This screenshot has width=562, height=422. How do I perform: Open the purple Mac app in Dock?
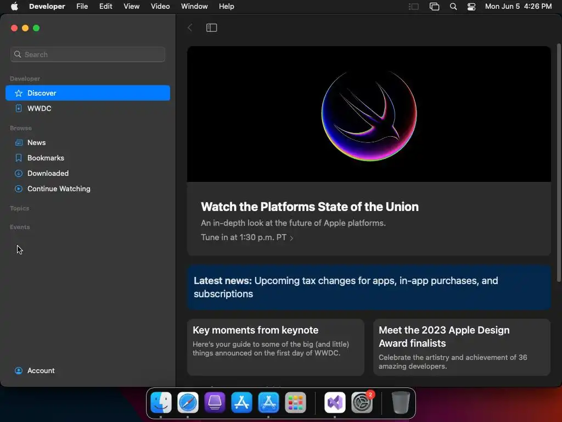215,402
